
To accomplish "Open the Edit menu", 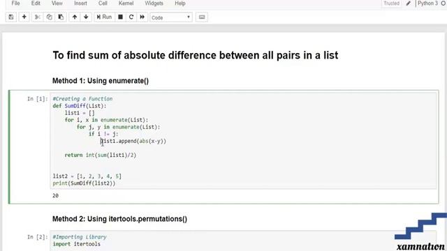I will point(36,3).
